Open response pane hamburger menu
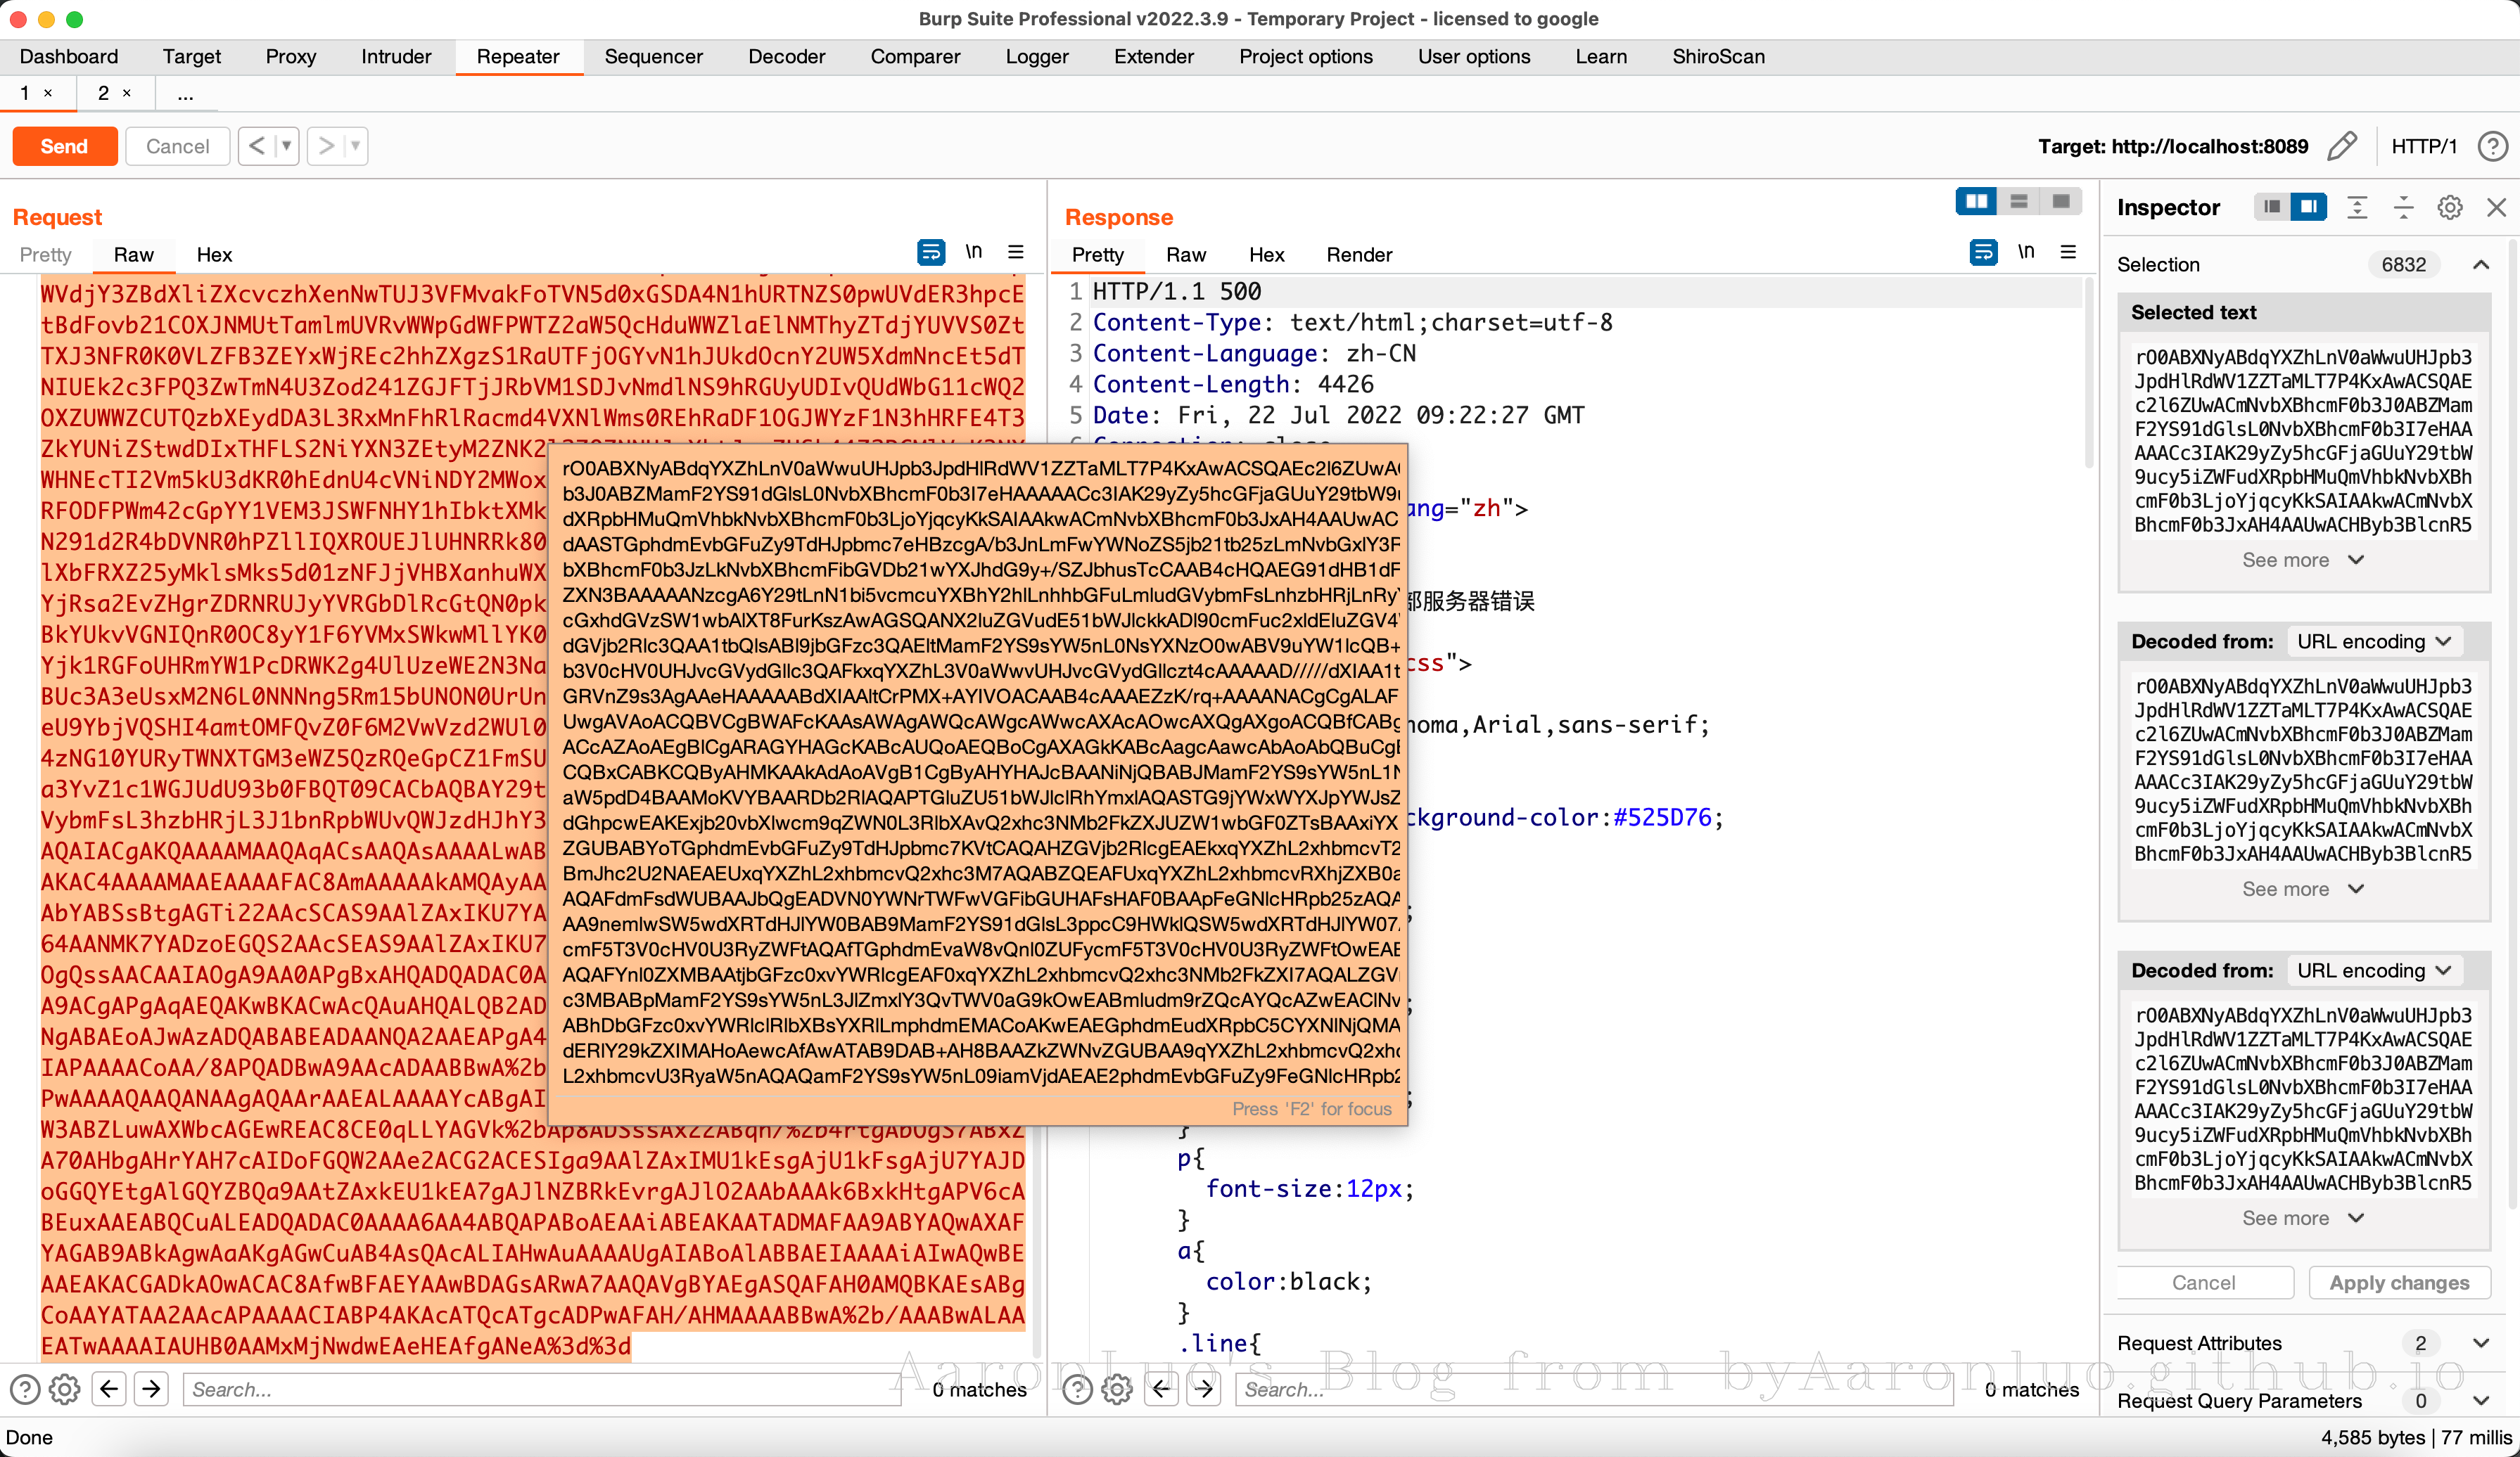This screenshot has height=1457, width=2520. coord(2067,252)
